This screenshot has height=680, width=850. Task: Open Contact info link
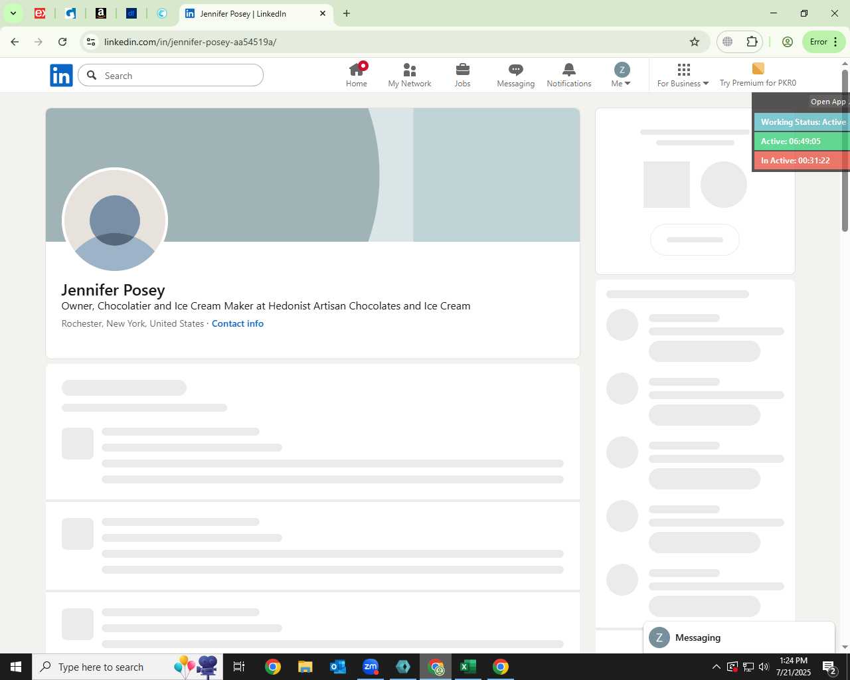pyautogui.click(x=238, y=323)
